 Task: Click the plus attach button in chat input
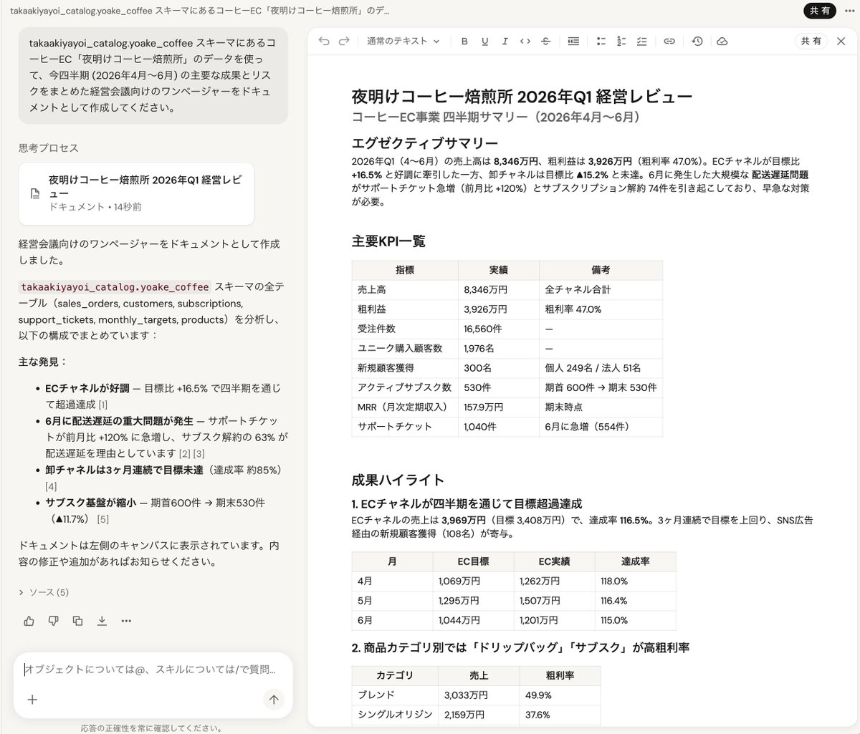point(32,700)
